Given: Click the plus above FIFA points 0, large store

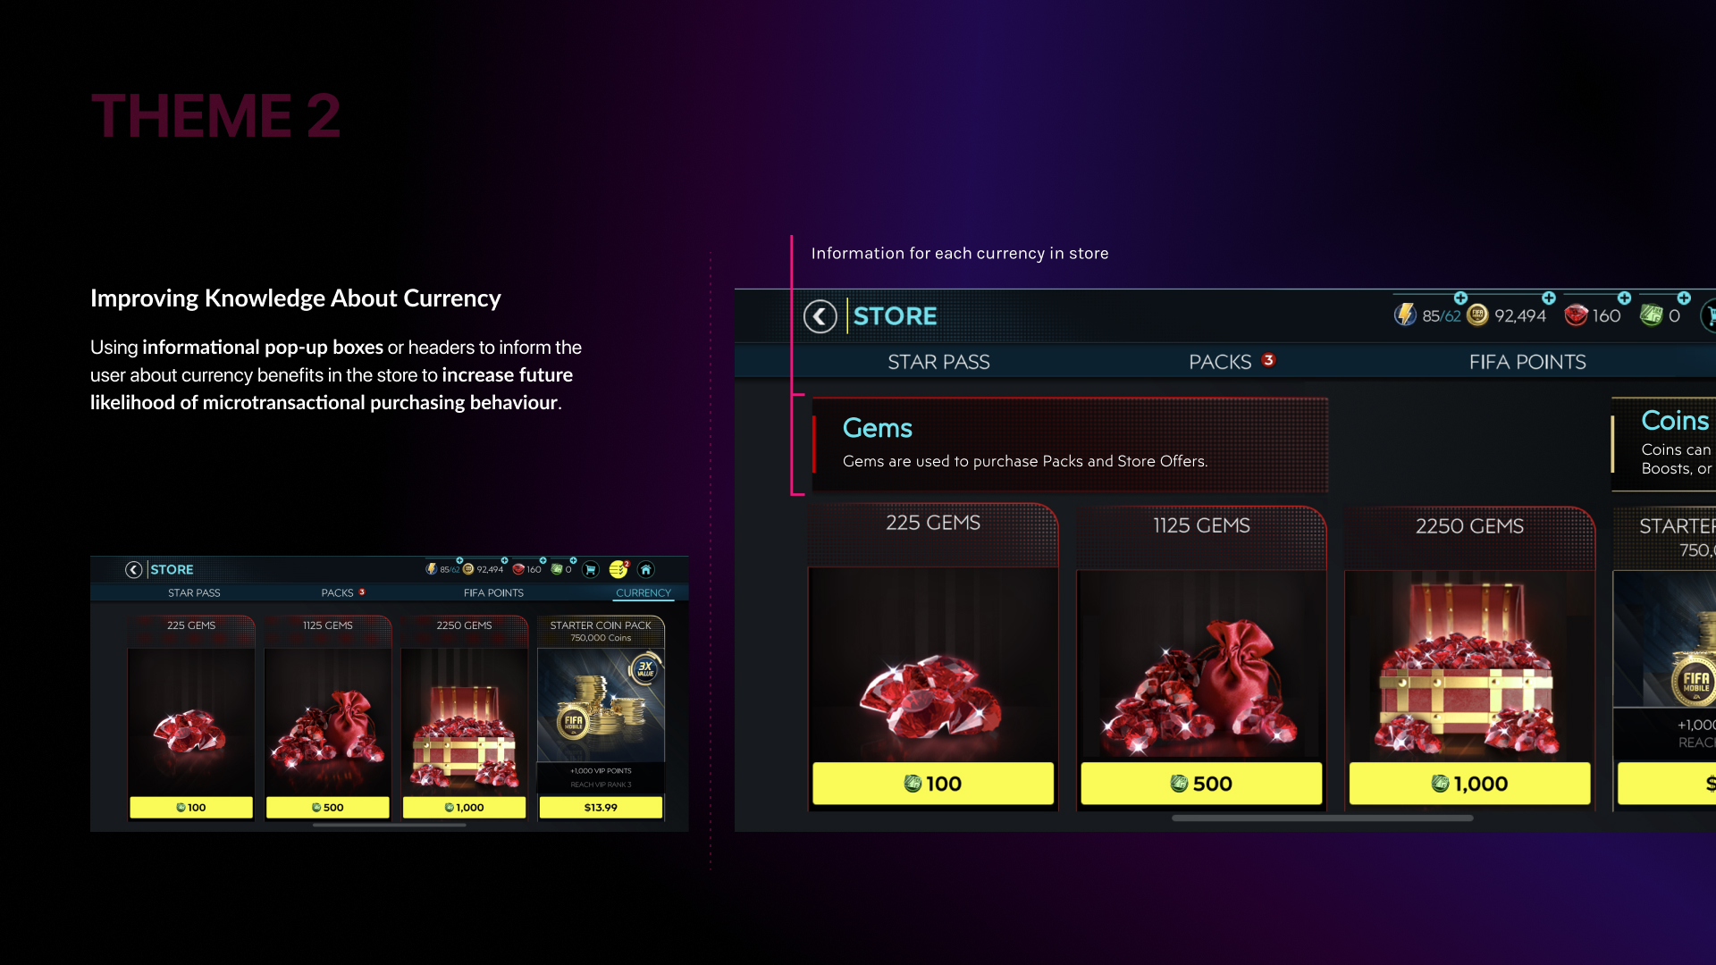Looking at the screenshot, I should pyautogui.click(x=1684, y=298).
